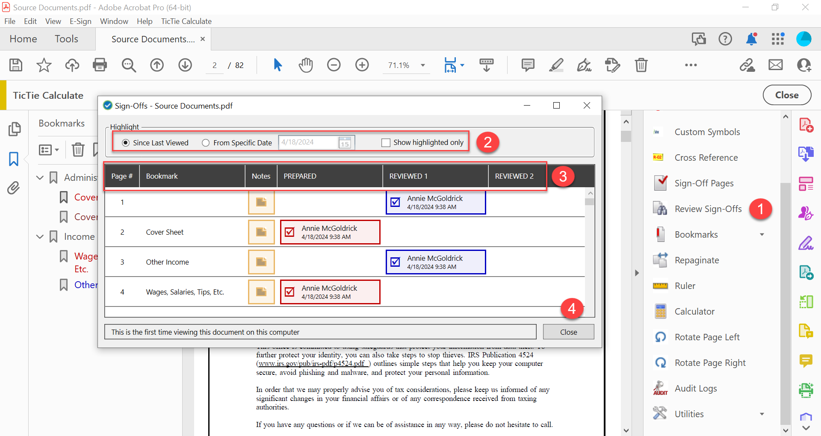
Task: Open the apps grid icon
Action: tap(778, 39)
